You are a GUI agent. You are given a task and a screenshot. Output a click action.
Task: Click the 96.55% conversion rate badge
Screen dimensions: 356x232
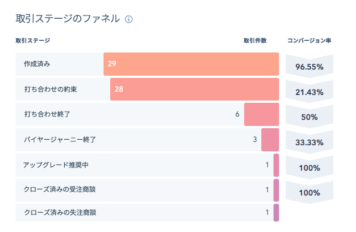point(309,66)
